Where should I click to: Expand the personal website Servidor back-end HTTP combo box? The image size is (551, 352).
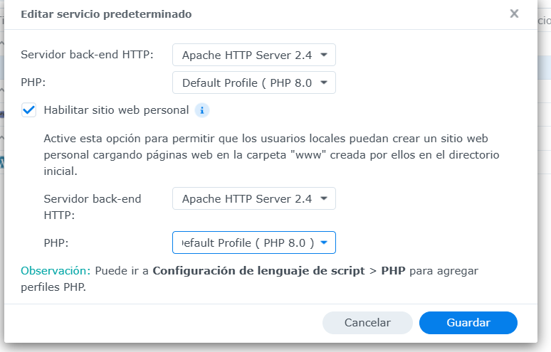pos(247,199)
